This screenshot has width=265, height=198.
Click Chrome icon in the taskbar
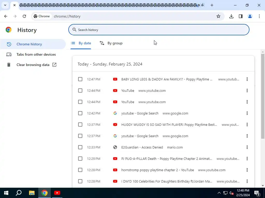click(x=45, y=193)
